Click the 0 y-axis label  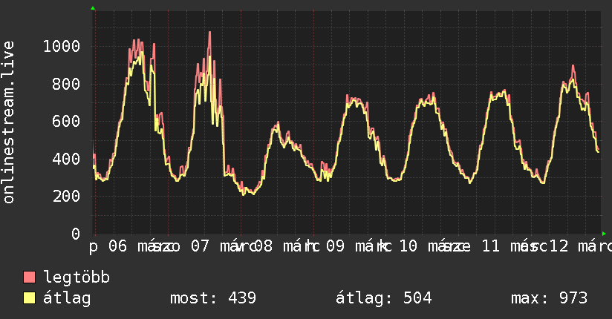[x=76, y=234]
